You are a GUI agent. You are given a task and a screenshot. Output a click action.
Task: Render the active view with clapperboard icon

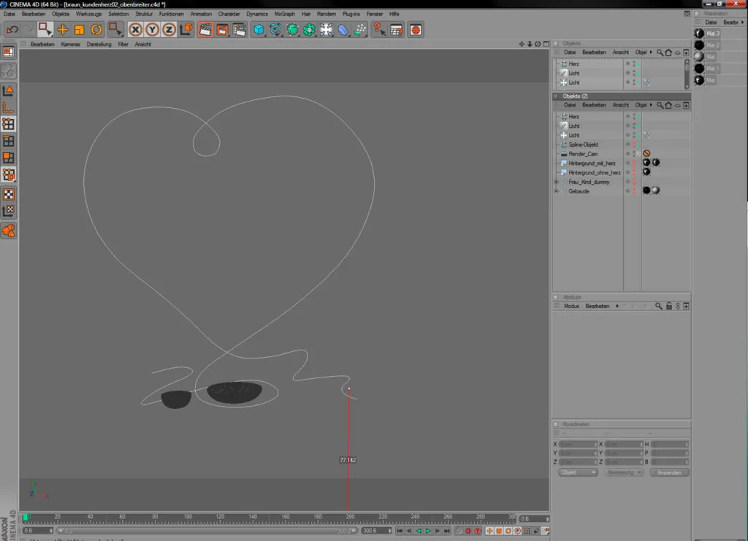[205, 30]
